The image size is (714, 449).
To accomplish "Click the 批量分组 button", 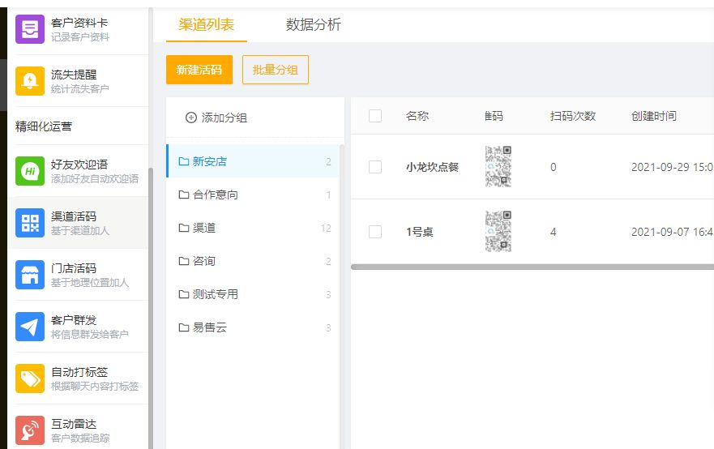I will click(275, 70).
